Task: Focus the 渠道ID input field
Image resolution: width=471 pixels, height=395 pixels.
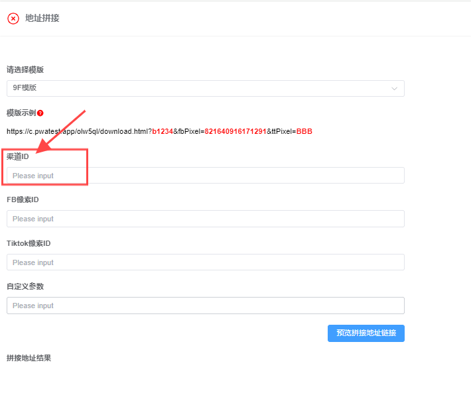Action: tap(205, 176)
